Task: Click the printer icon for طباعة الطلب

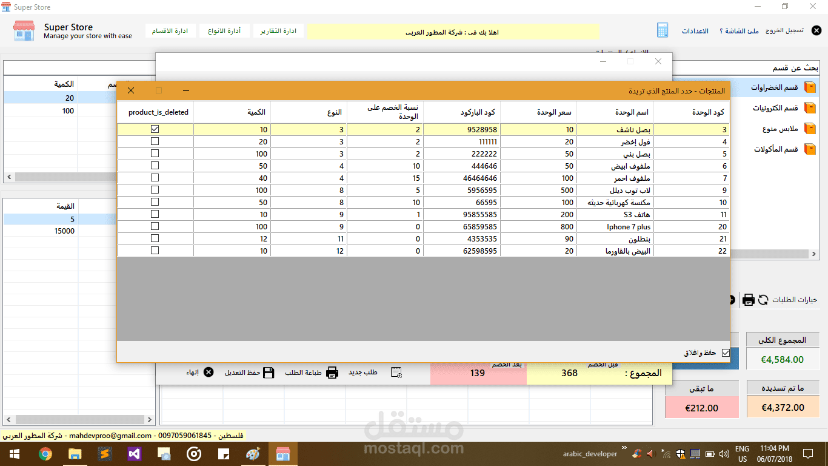Action: coord(332,373)
